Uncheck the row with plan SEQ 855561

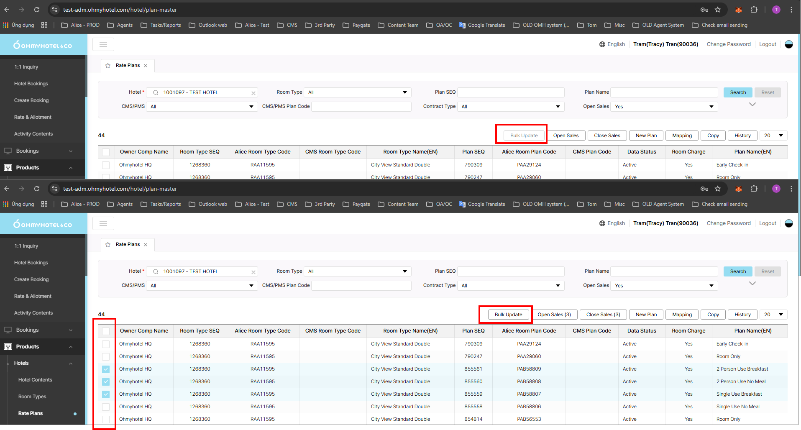tap(106, 369)
